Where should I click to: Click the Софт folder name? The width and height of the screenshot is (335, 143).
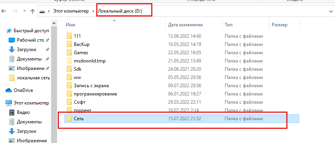[x=80, y=102]
